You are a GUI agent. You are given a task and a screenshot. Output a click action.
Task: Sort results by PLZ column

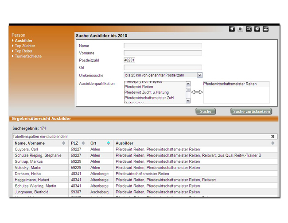click(x=83, y=143)
